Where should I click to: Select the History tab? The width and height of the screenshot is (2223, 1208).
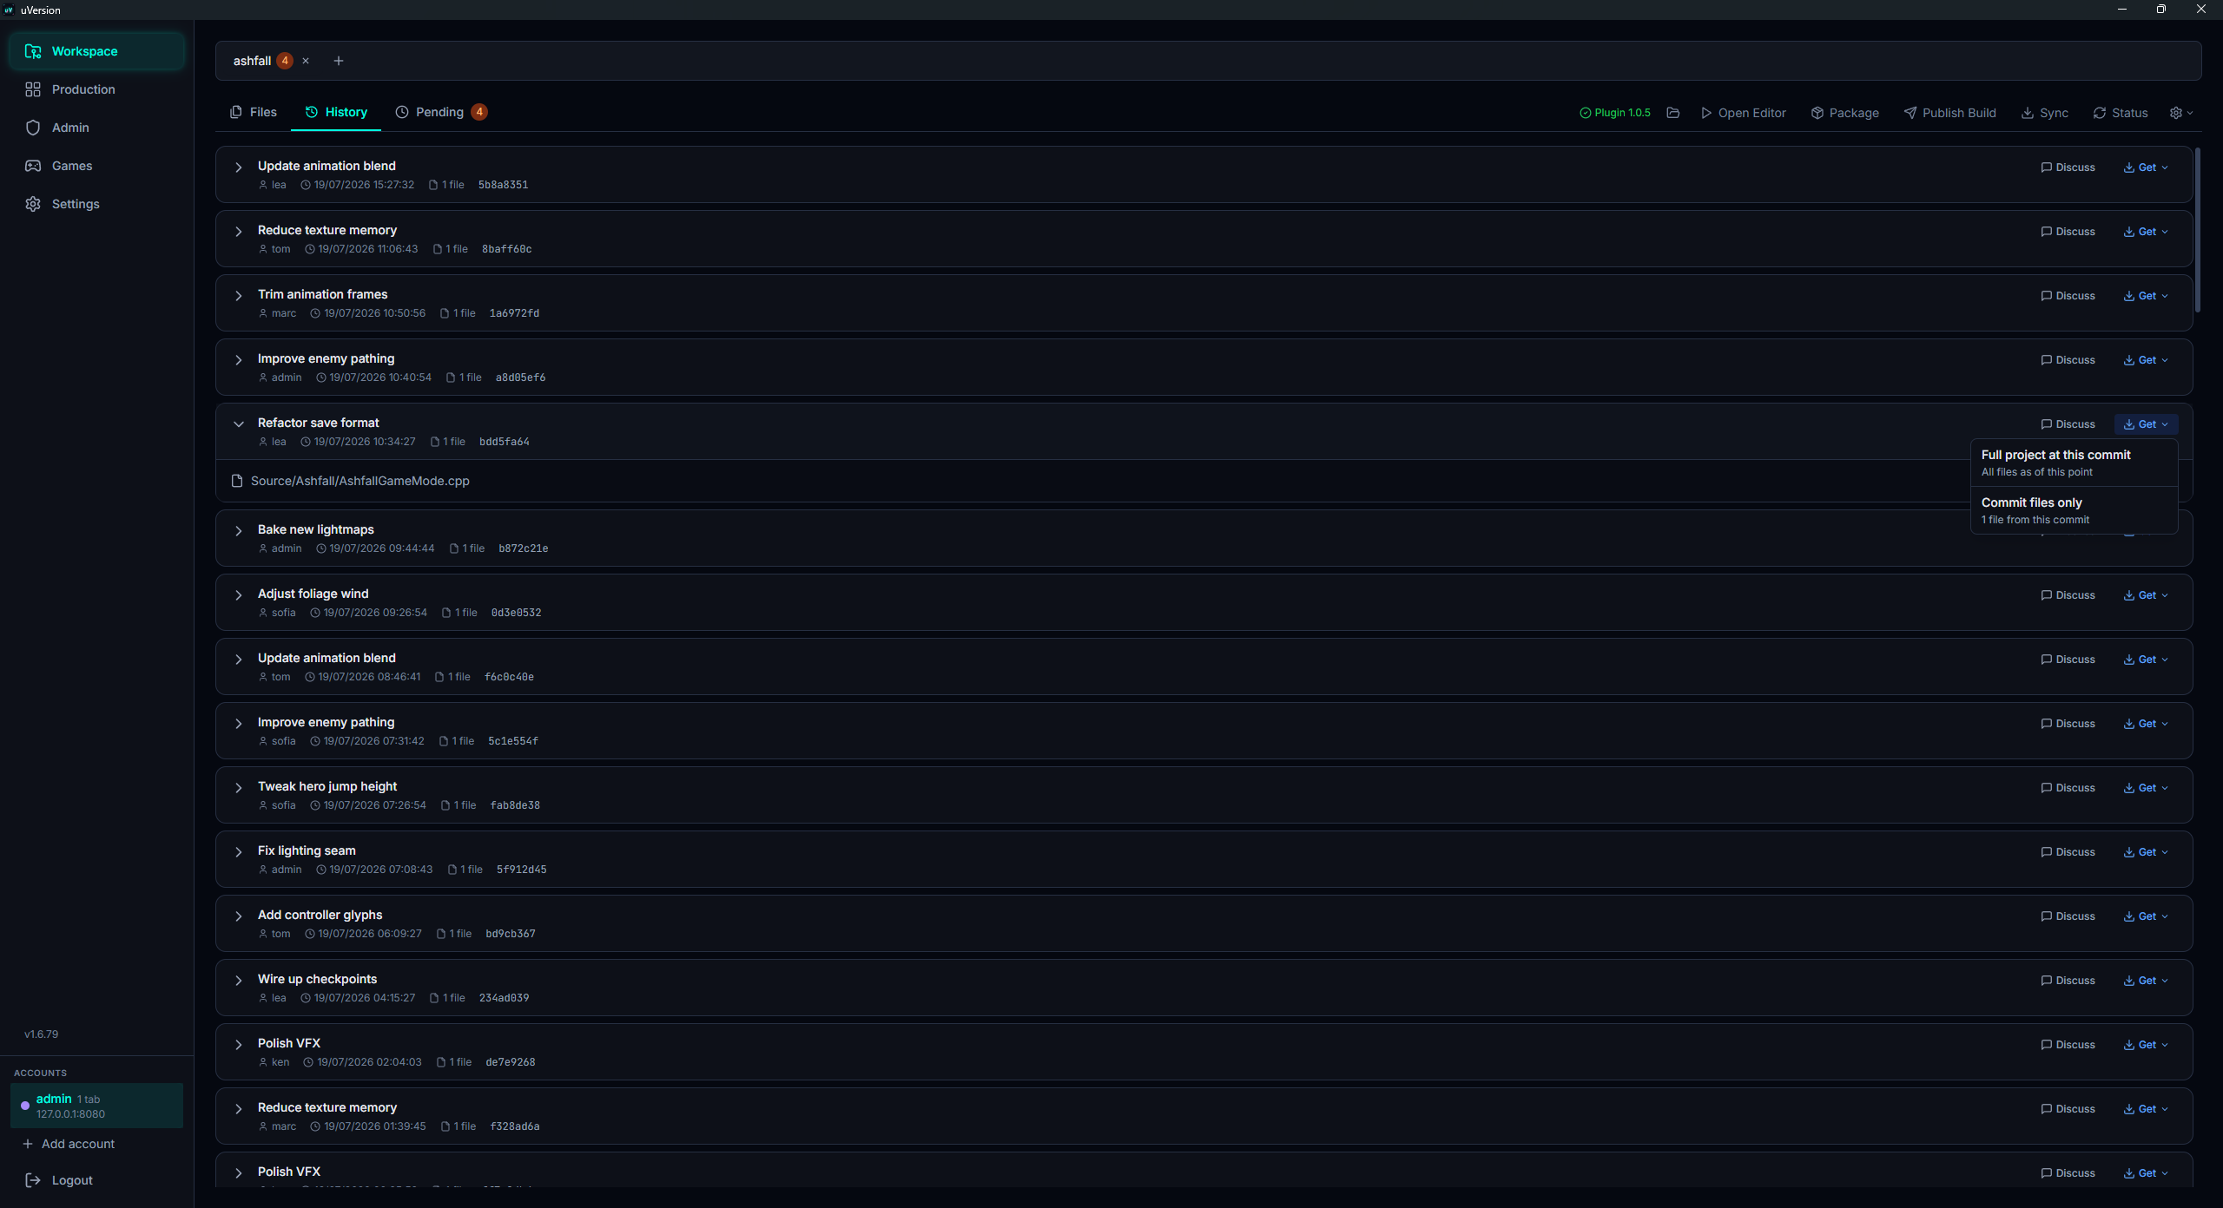click(x=336, y=112)
